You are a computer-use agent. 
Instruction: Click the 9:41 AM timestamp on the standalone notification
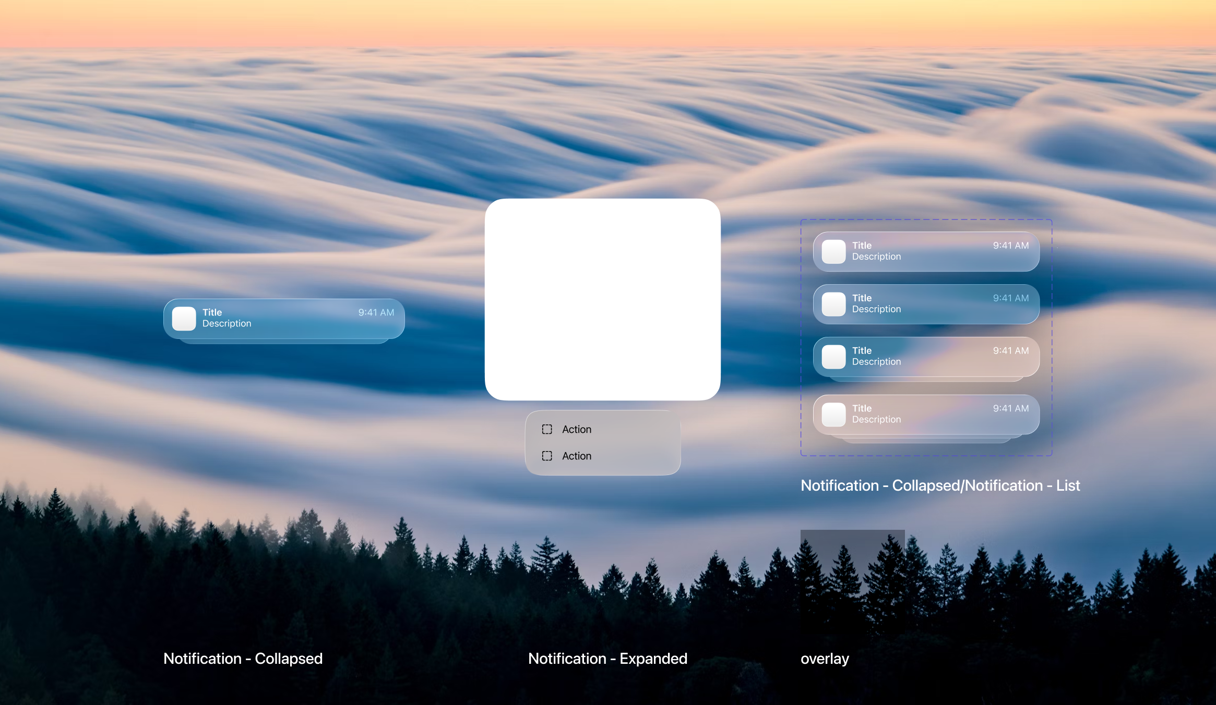coord(376,312)
